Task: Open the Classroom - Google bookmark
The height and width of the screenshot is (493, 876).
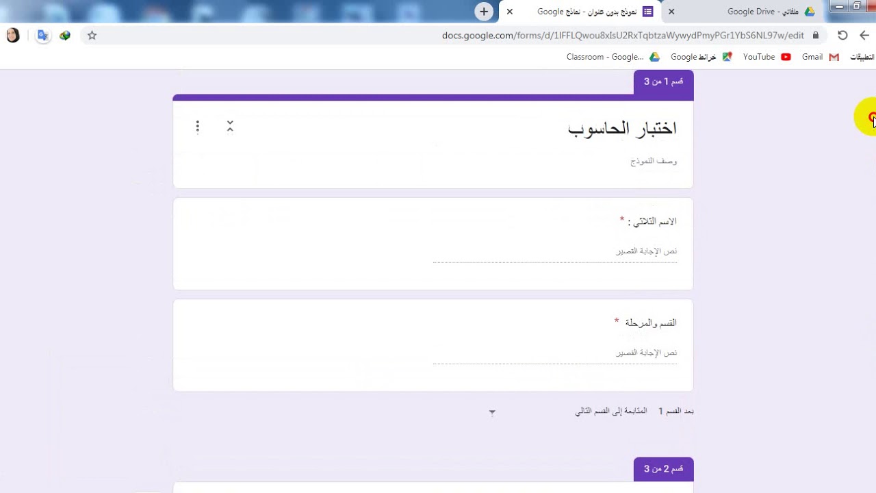Action: 613,57
